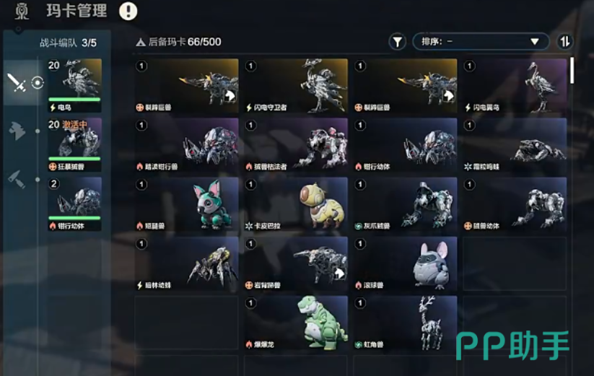Image resolution: width=594 pixels, height=376 pixels.
Task: Click the game logo icon top-left
Action: point(22,12)
